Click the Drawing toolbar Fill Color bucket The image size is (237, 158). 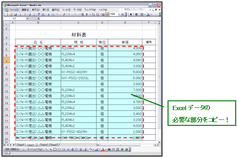coord(91,149)
